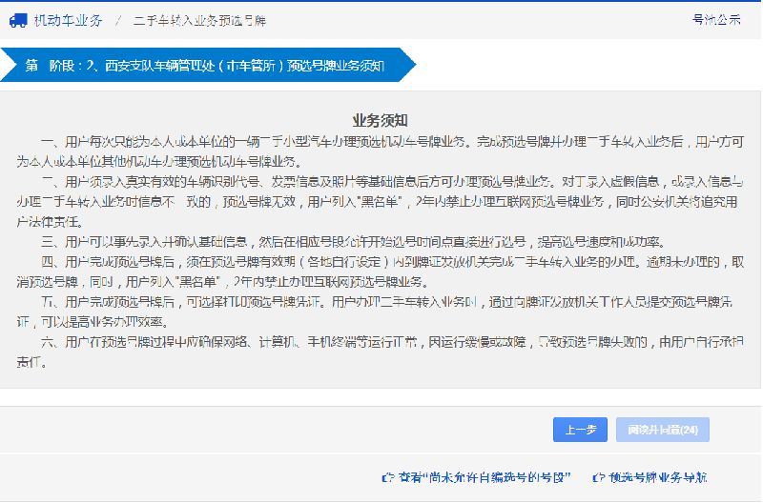Click the paragraph beginning 四、用户完成预选号牌后

(380, 272)
